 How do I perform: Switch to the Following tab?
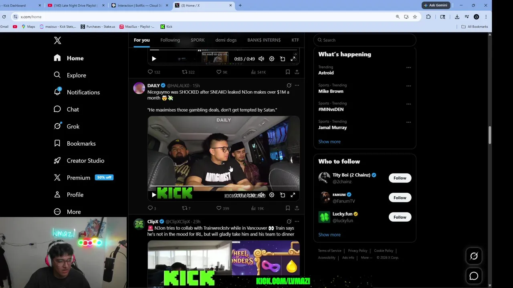(x=170, y=40)
